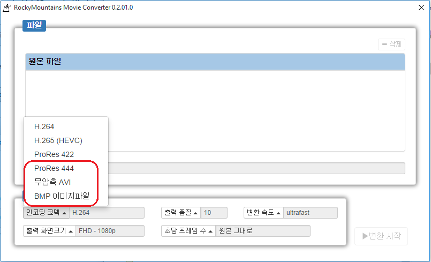Choose H.264 from the codec menu
This screenshot has height=262, width=431.
click(44, 126)
